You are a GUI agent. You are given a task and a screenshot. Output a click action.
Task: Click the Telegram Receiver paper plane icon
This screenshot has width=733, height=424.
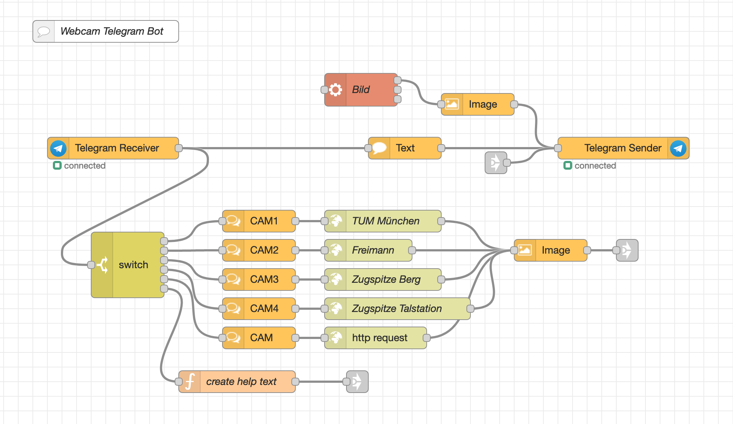click(58, 148)
